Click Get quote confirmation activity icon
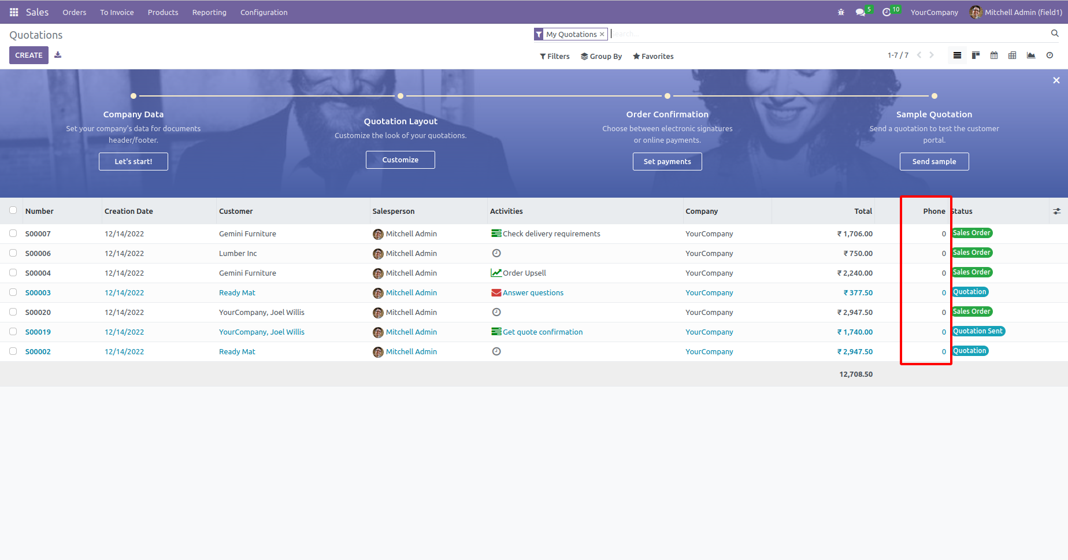The width and height of the screenshot is (1068, 560). (496, 332)
